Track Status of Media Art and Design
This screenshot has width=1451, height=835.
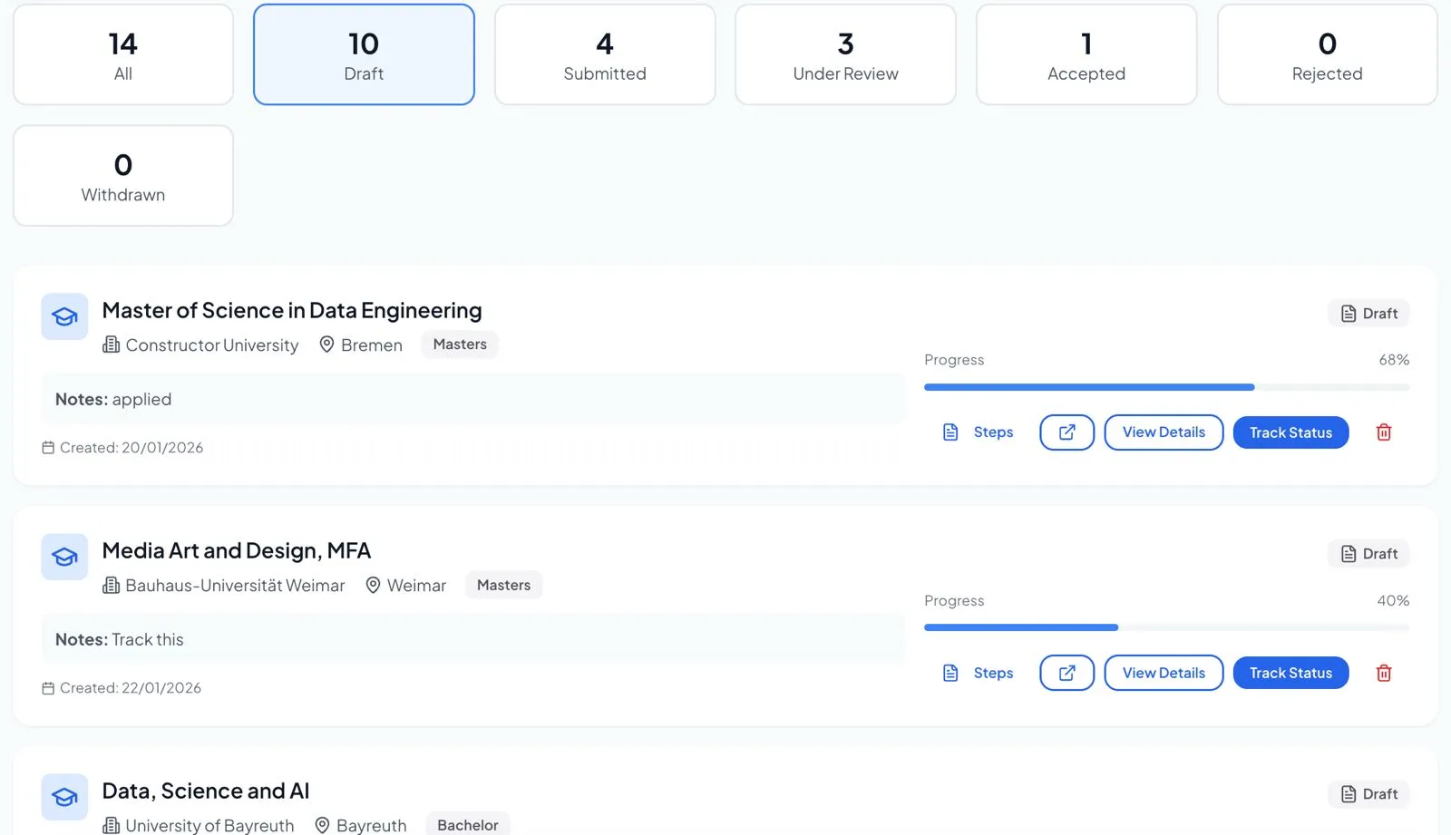tap(1290, 673)
